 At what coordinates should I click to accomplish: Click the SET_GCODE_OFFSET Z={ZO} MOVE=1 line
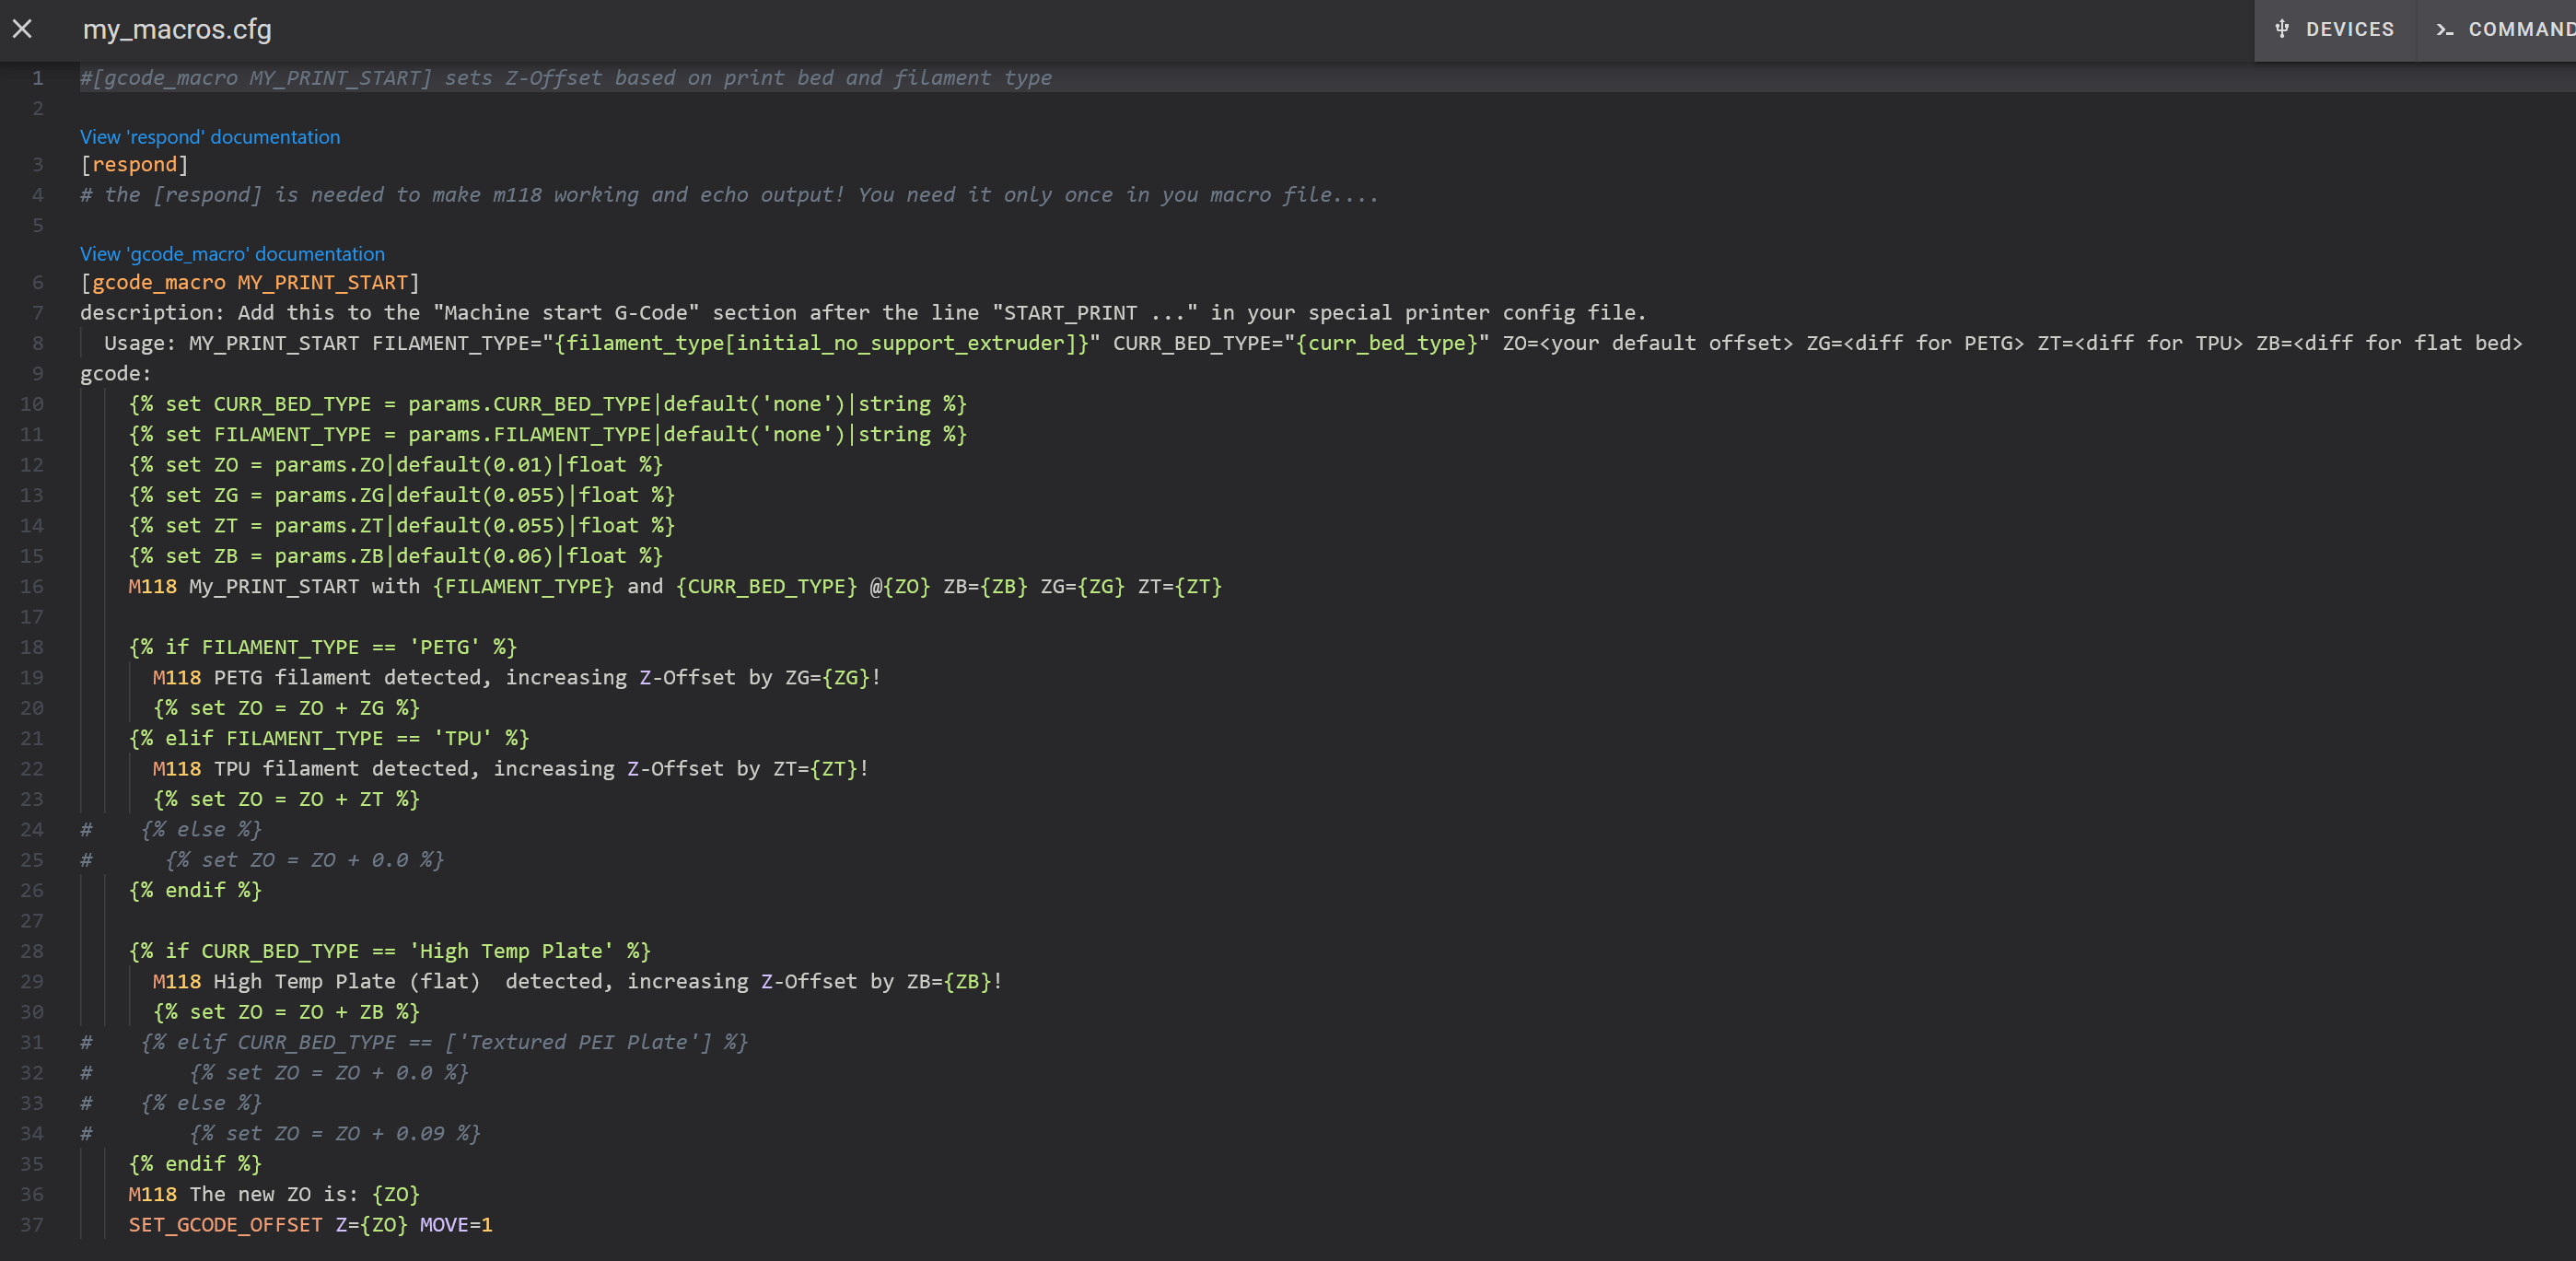click(310, 1225)
